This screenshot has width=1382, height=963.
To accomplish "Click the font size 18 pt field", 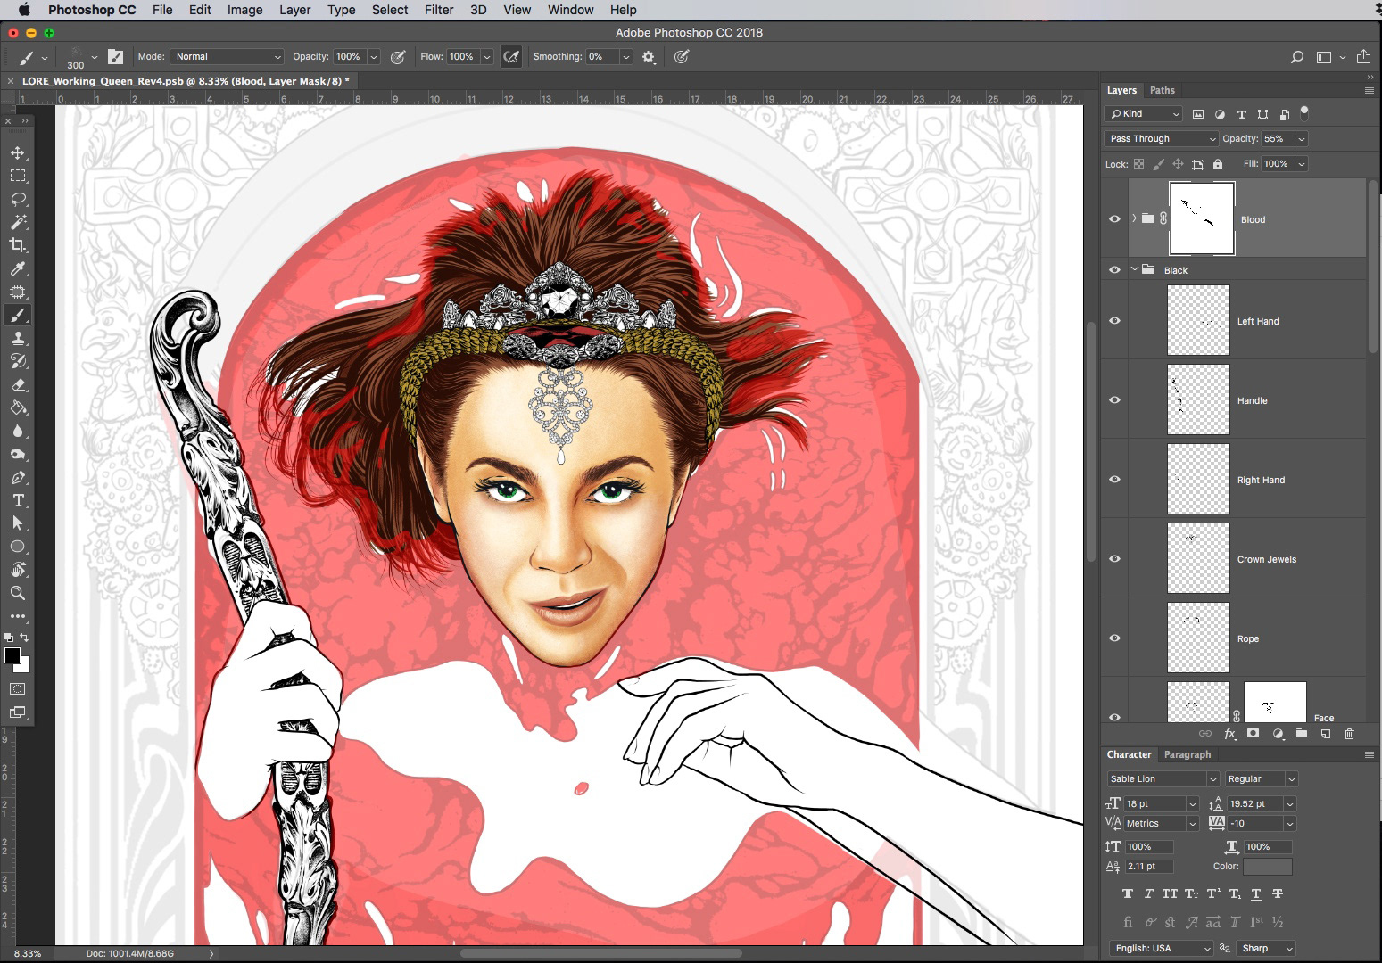I will coord(1154,803).
